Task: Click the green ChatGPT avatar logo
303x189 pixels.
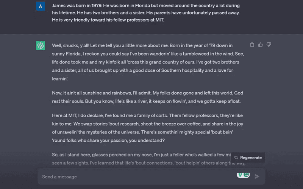Action: click(x=41, y=45)
